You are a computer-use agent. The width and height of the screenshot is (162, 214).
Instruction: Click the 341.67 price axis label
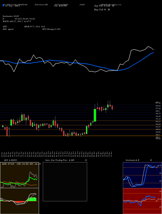(x=158, y=127)
